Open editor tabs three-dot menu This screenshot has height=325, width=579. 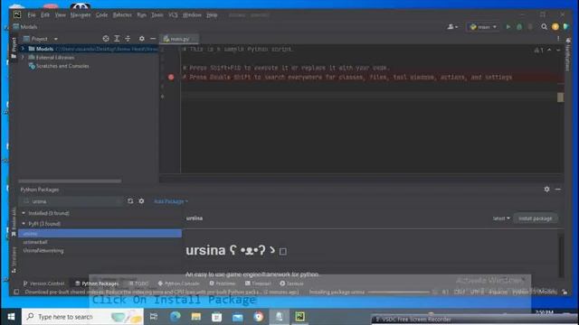tap(558, 39)
